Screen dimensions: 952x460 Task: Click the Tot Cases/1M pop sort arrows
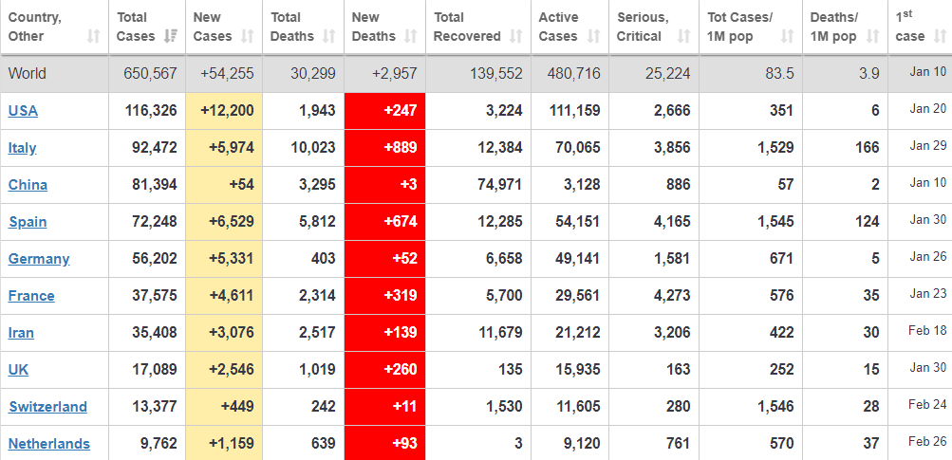coord(787,37)
